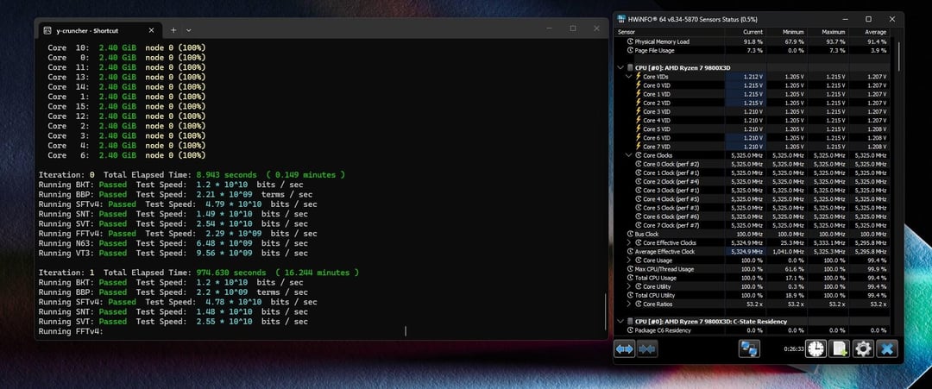Select the y-cruncher - Shortcut tab

click(86, 29)
